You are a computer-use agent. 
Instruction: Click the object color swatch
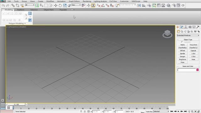pos(198,70)
